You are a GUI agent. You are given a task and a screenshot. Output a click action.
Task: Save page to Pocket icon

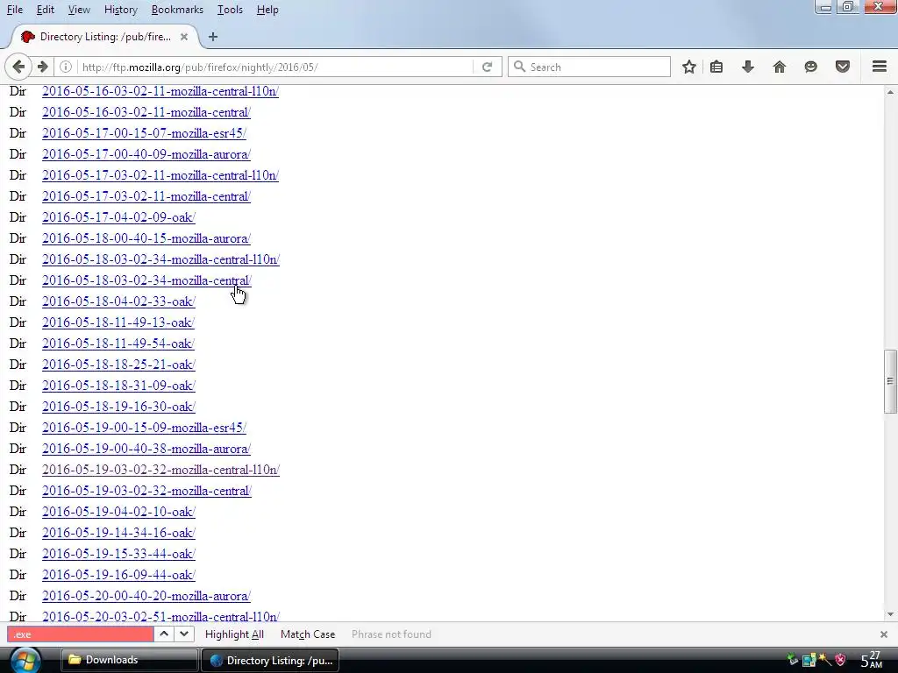pos(843,67)
